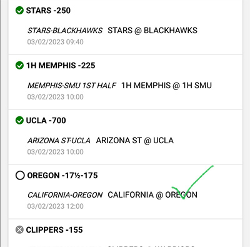
Task: Click green check icon beside STARS -250
Action: (x=19, y=11)
